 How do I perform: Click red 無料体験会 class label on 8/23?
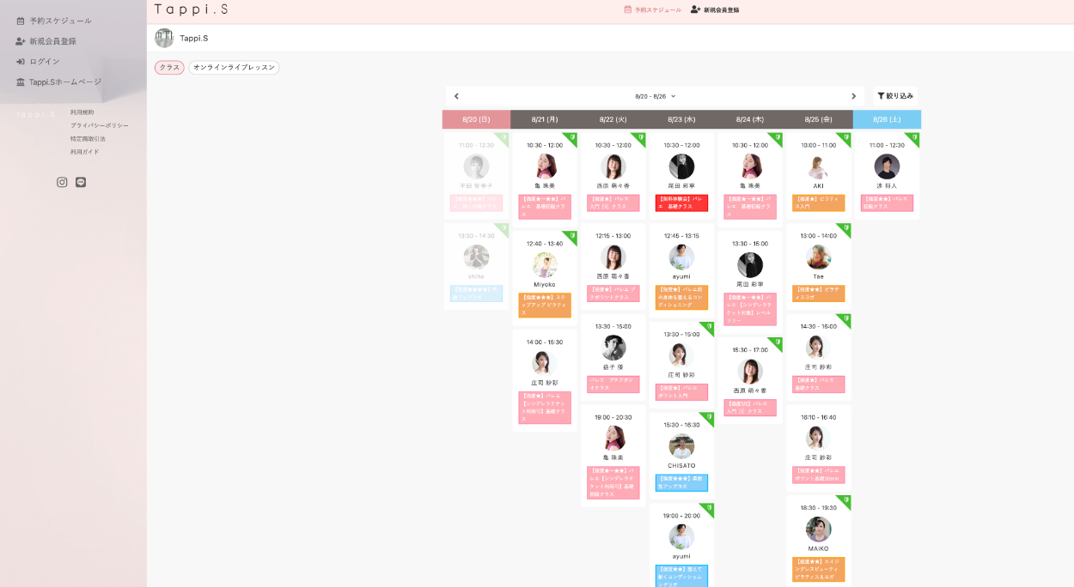681,203
